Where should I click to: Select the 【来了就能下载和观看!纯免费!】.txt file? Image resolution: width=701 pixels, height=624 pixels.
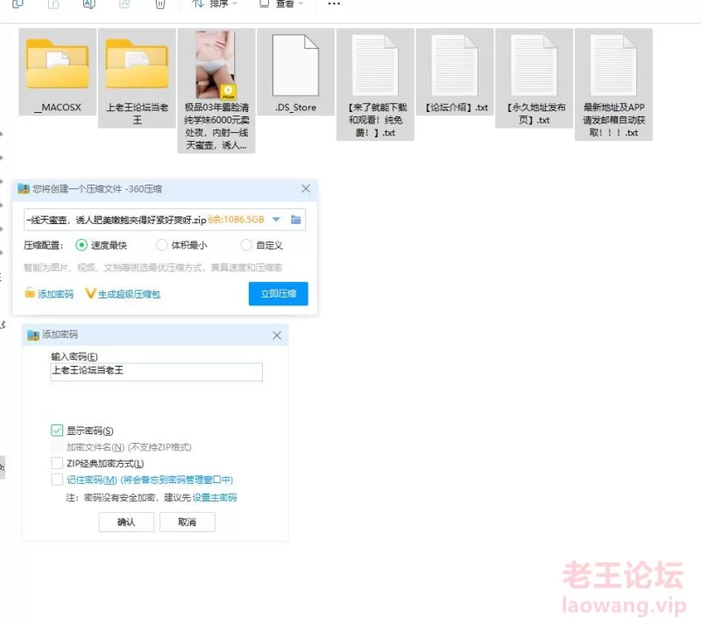click(x=375, y=84)
